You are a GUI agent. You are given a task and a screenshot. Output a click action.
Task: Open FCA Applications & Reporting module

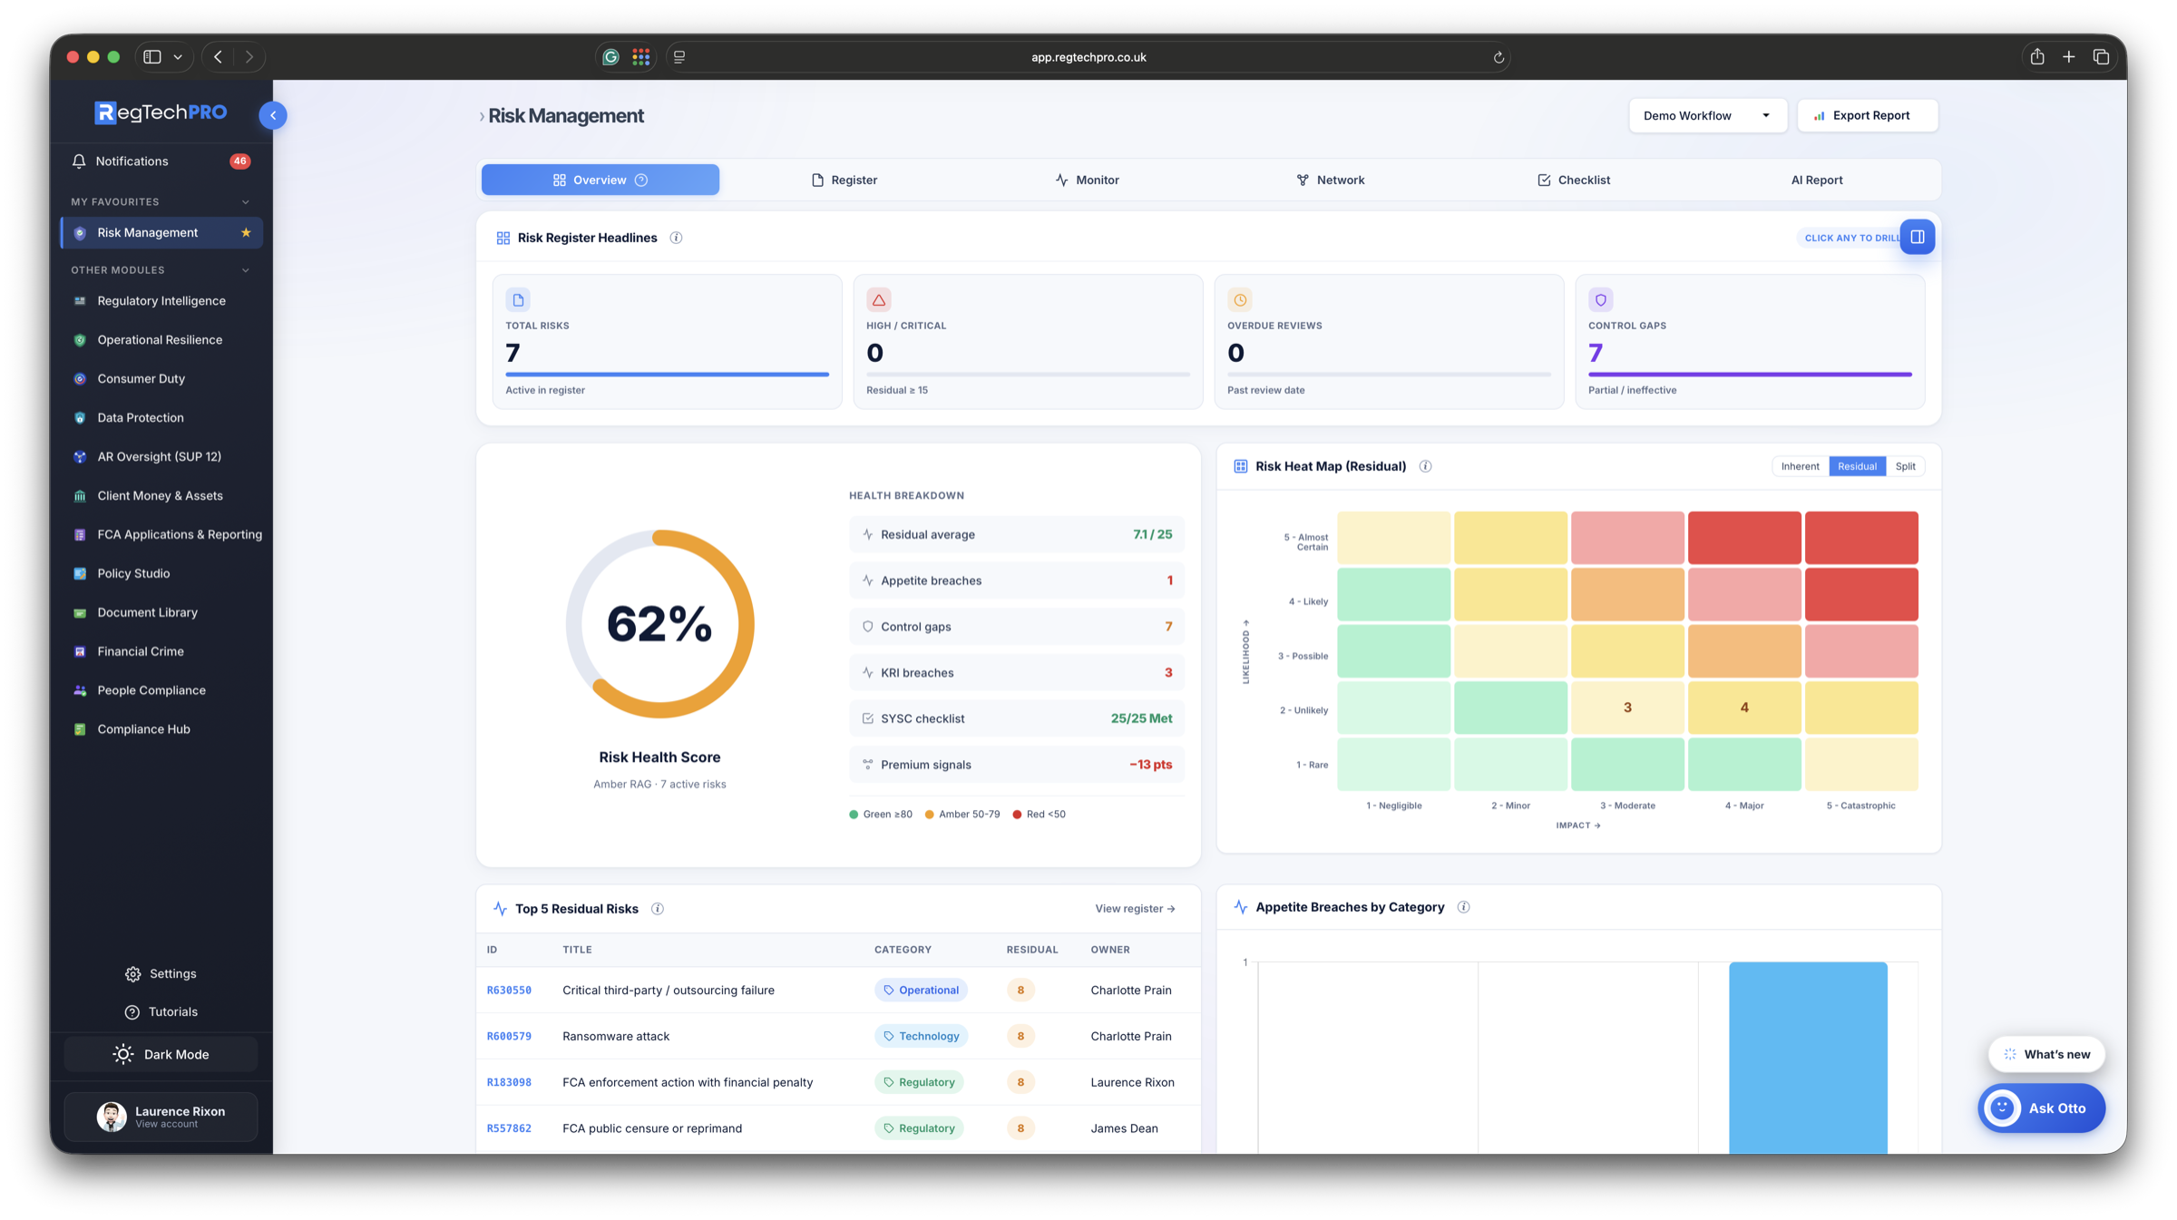161,535
